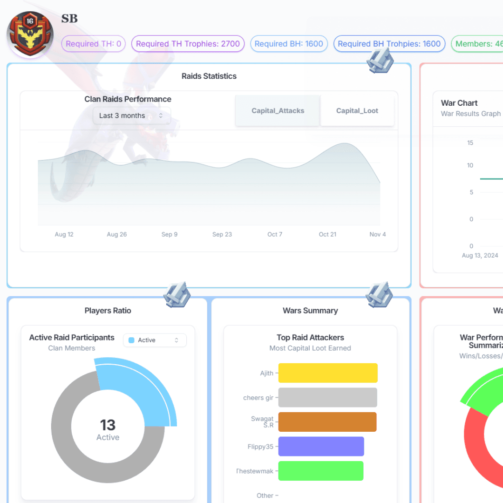503x503 pixels.
Task: Click the Required BH: 1600 badge
Action: click(x=289, y=44)
